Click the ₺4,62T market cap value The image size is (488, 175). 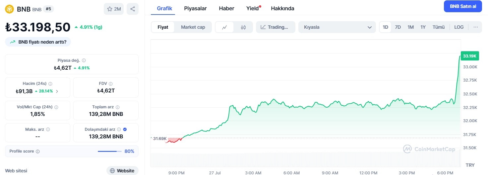click(63, 68)
